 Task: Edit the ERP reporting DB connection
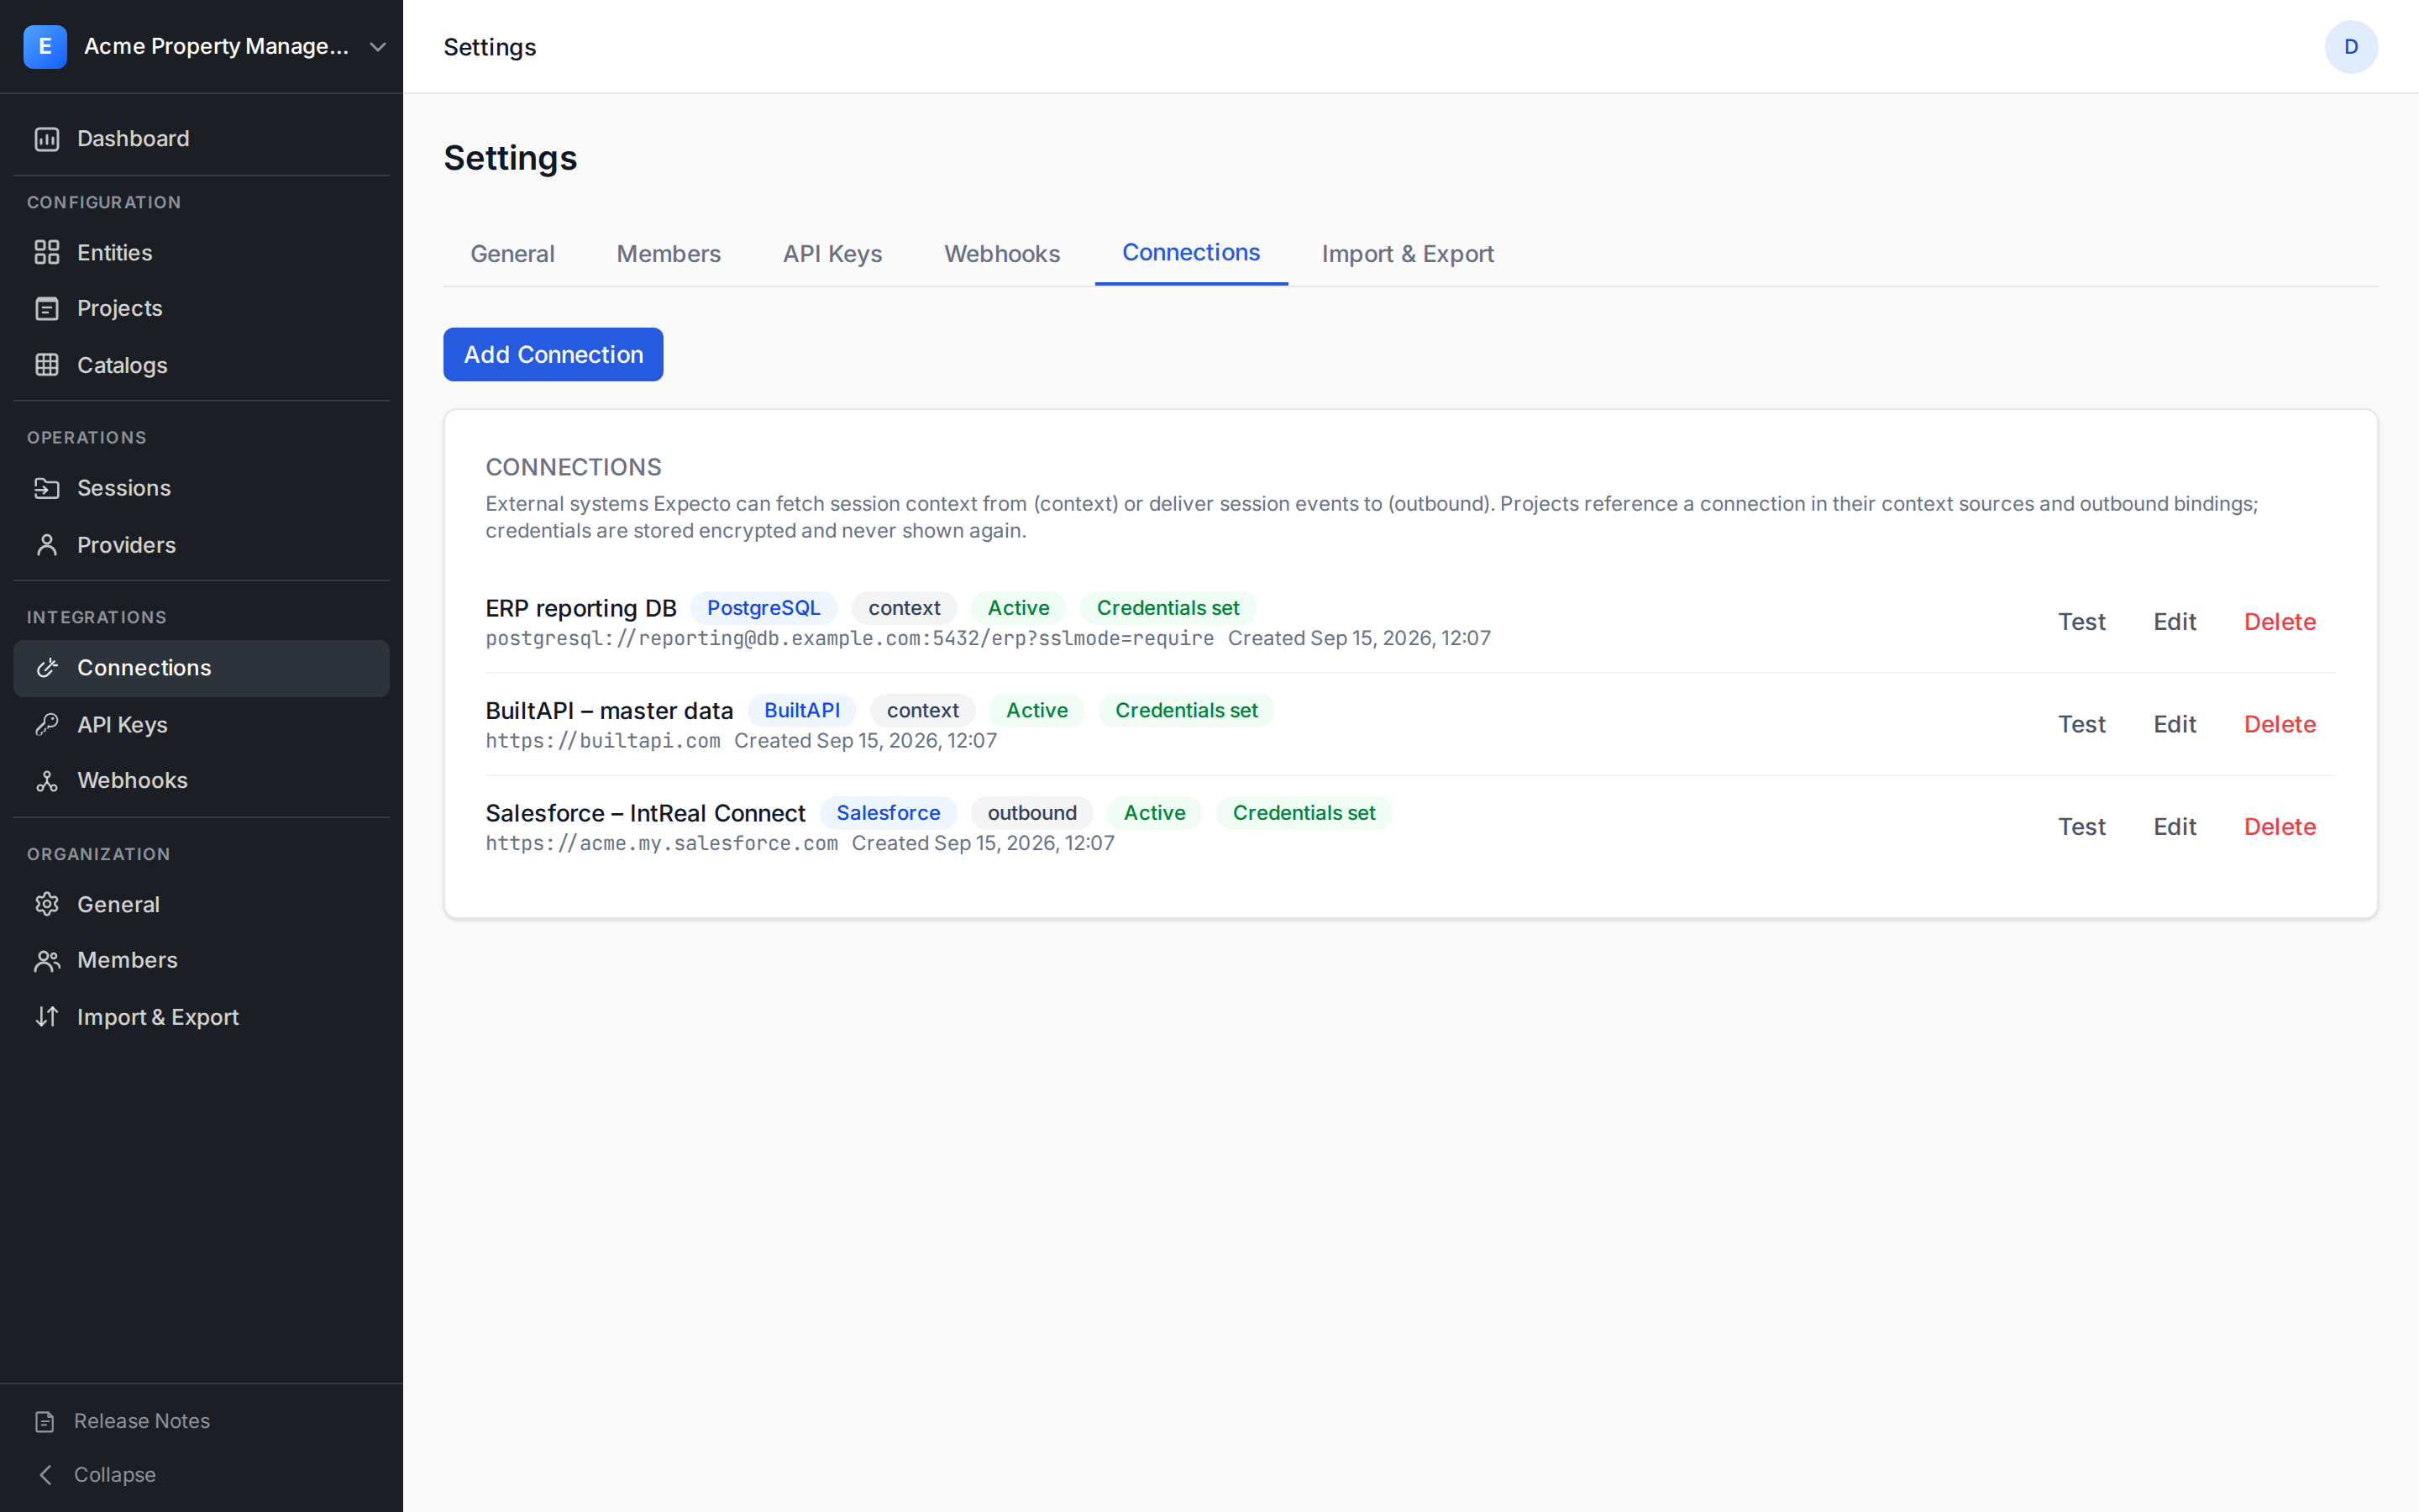pos(2174,622)
